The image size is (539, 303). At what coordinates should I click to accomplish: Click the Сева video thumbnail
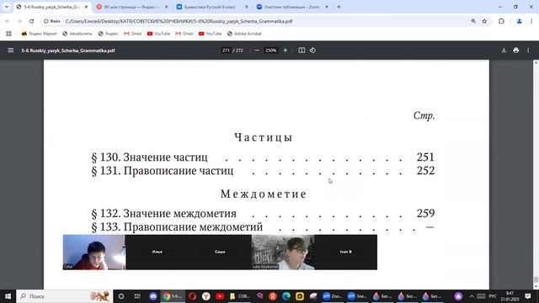(x=94, y=252)
